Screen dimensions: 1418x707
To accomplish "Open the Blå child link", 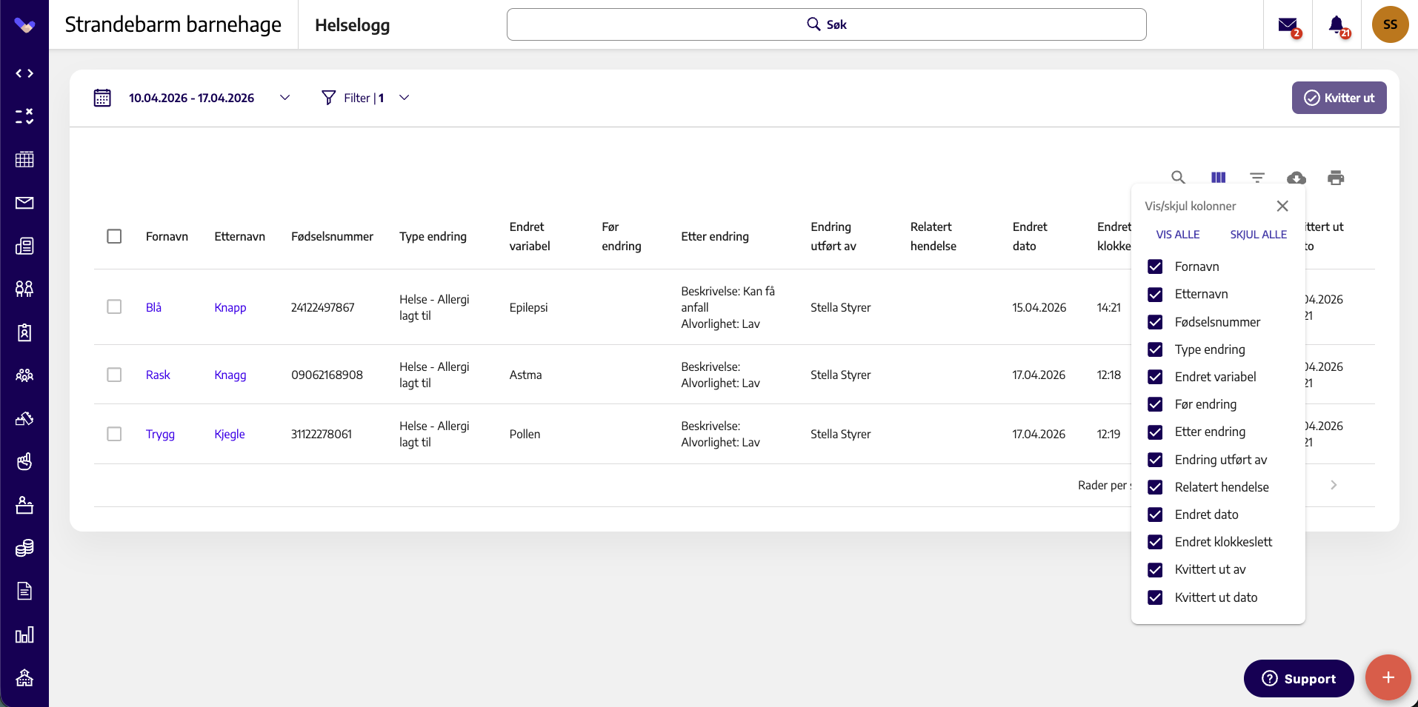I will pyautogui.click(x=153, y=307).
